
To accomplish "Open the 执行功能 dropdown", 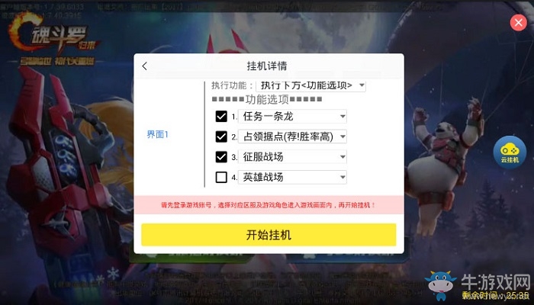I will click(311, 85).
